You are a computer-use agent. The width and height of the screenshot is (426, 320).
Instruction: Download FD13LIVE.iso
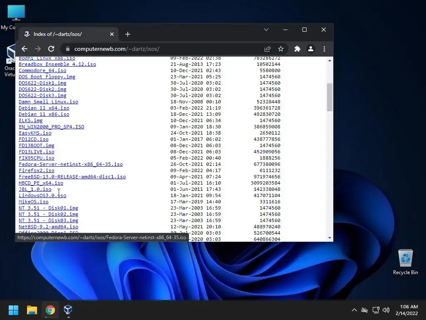37,152
